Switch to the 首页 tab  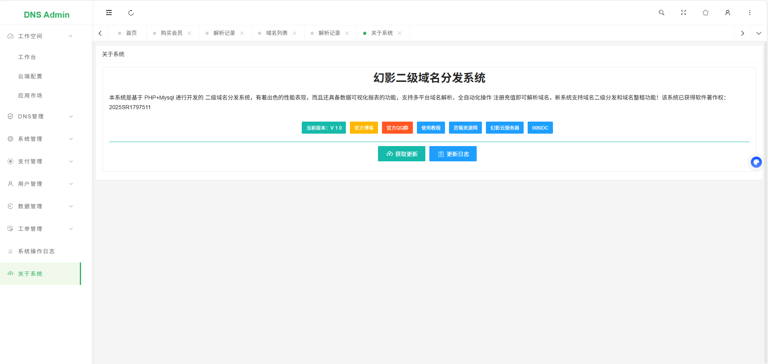coord(131,33)
